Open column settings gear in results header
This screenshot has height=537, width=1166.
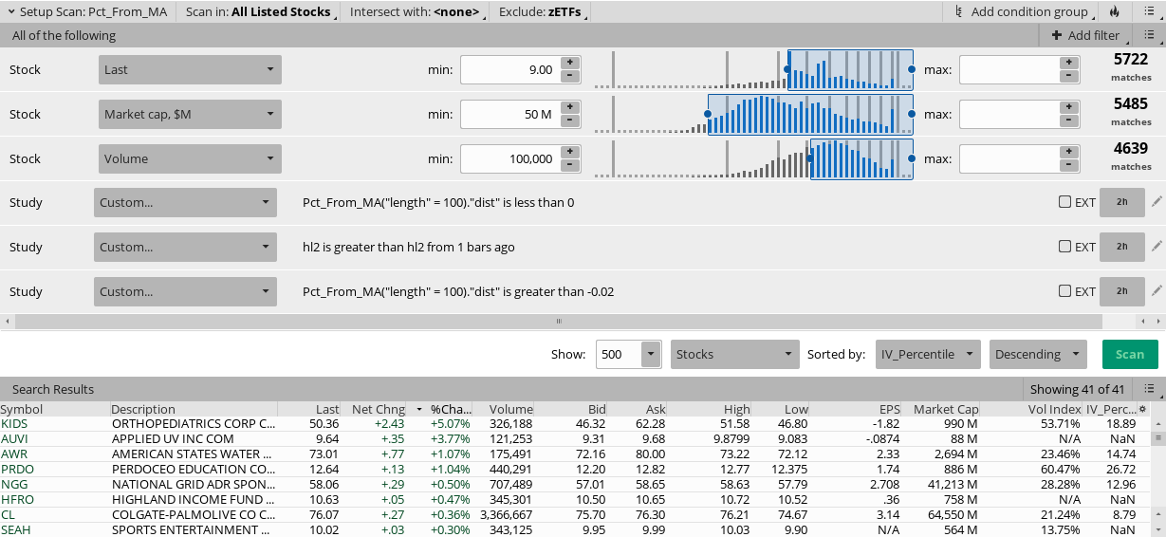pos(1142,410)
